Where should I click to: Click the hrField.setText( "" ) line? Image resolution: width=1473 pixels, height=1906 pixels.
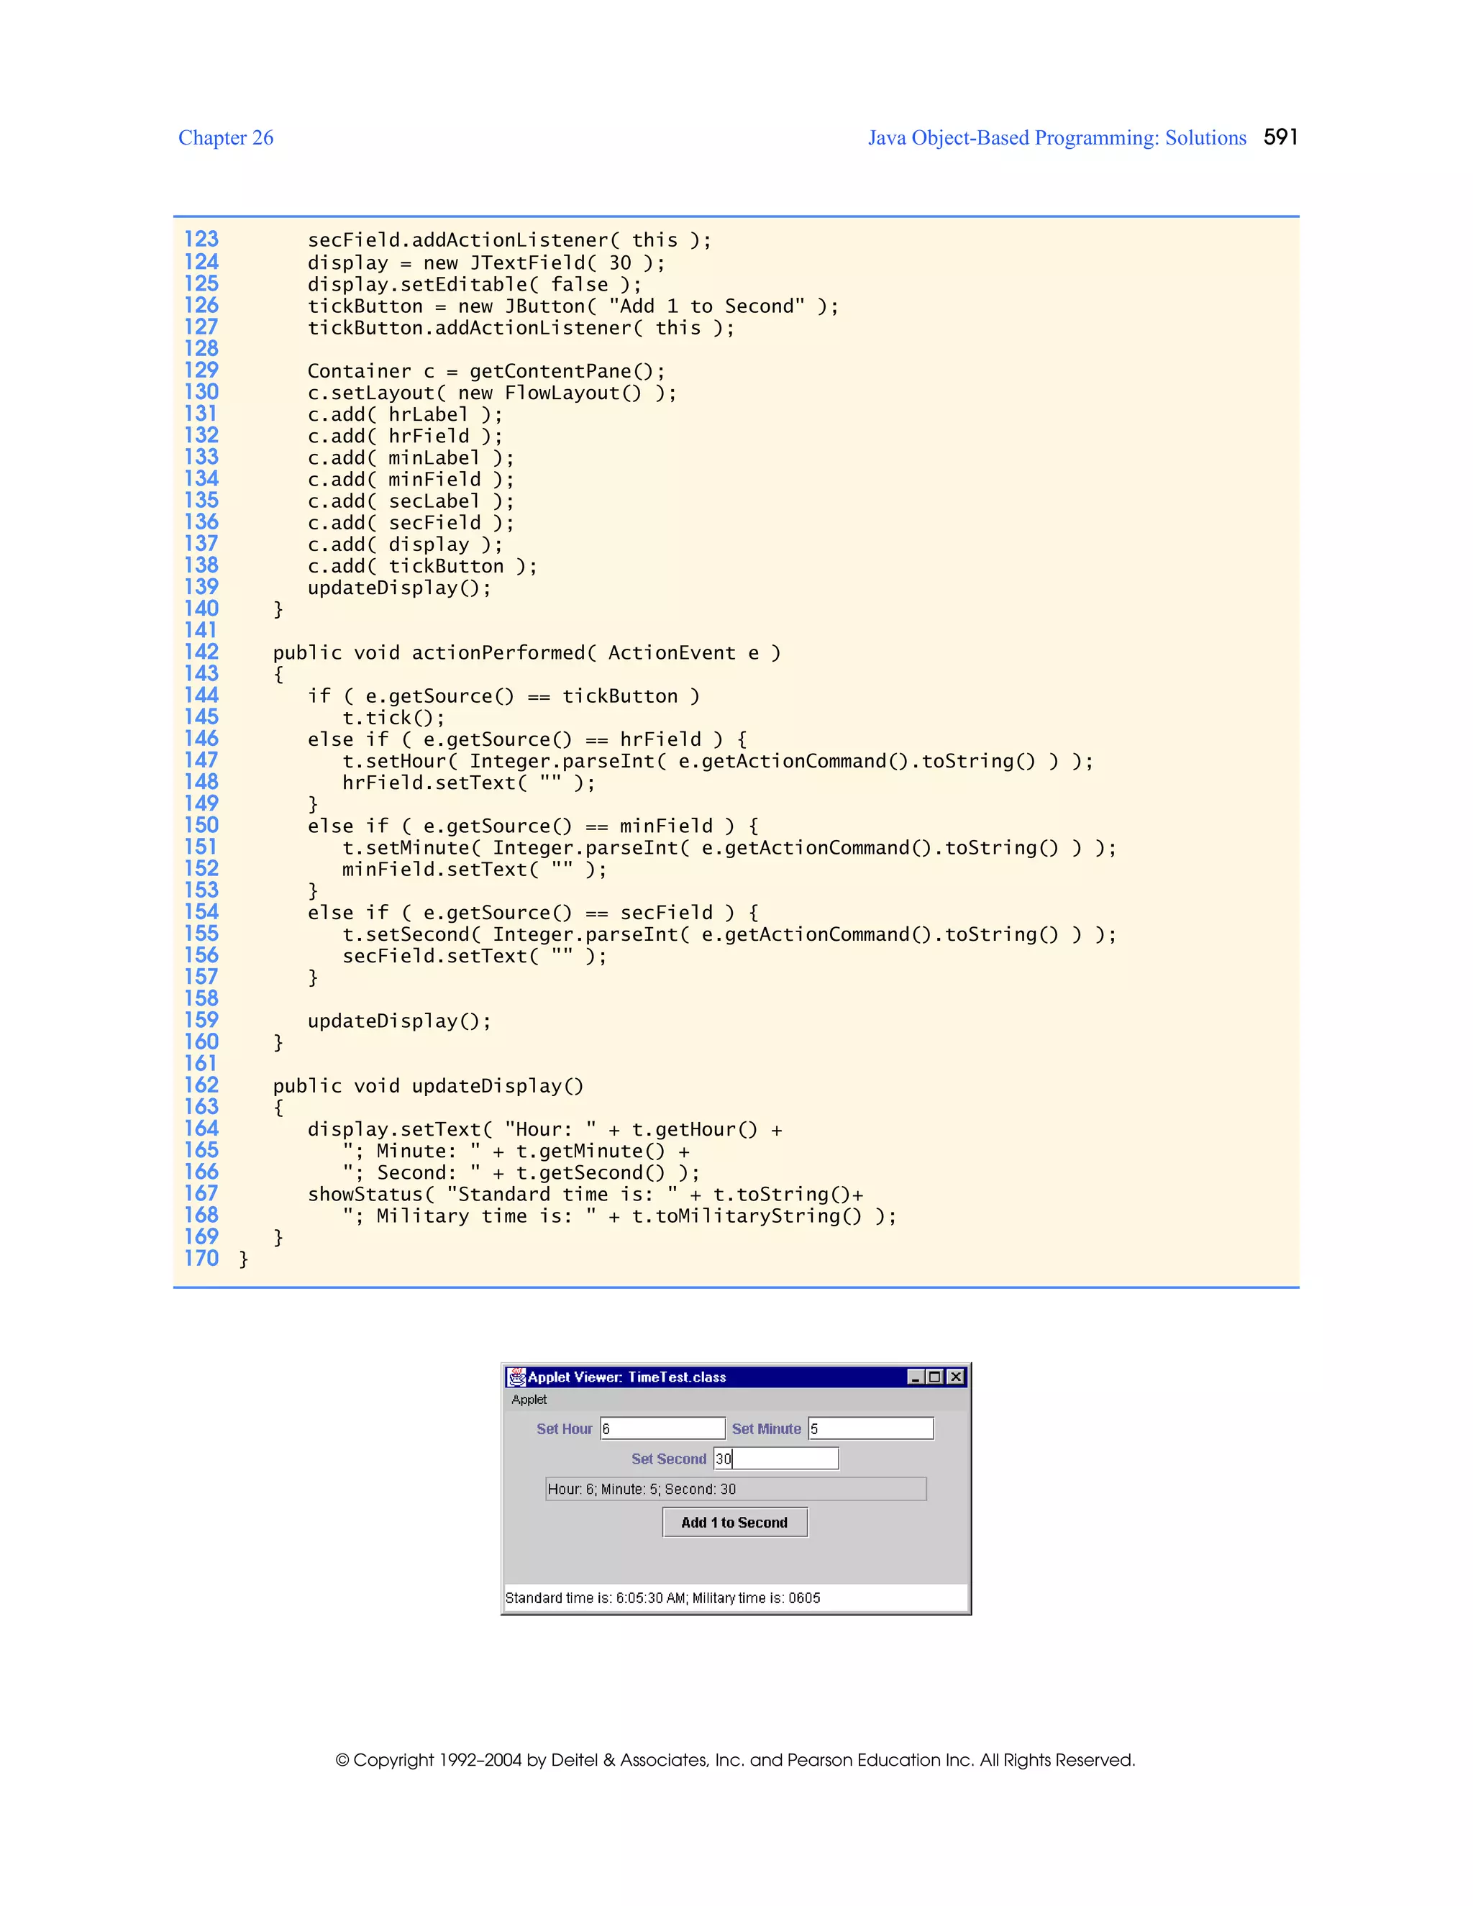469,783
